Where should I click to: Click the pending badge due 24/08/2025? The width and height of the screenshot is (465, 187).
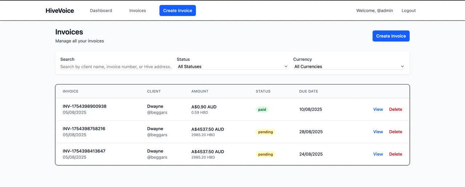click(266, 154)
